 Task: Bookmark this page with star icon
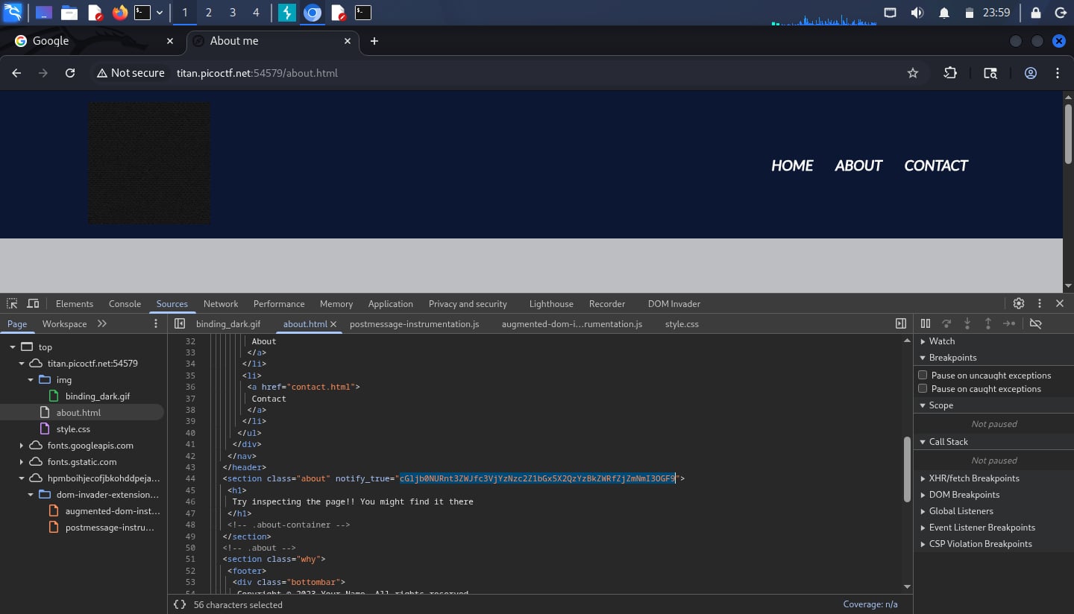point(913,73)
